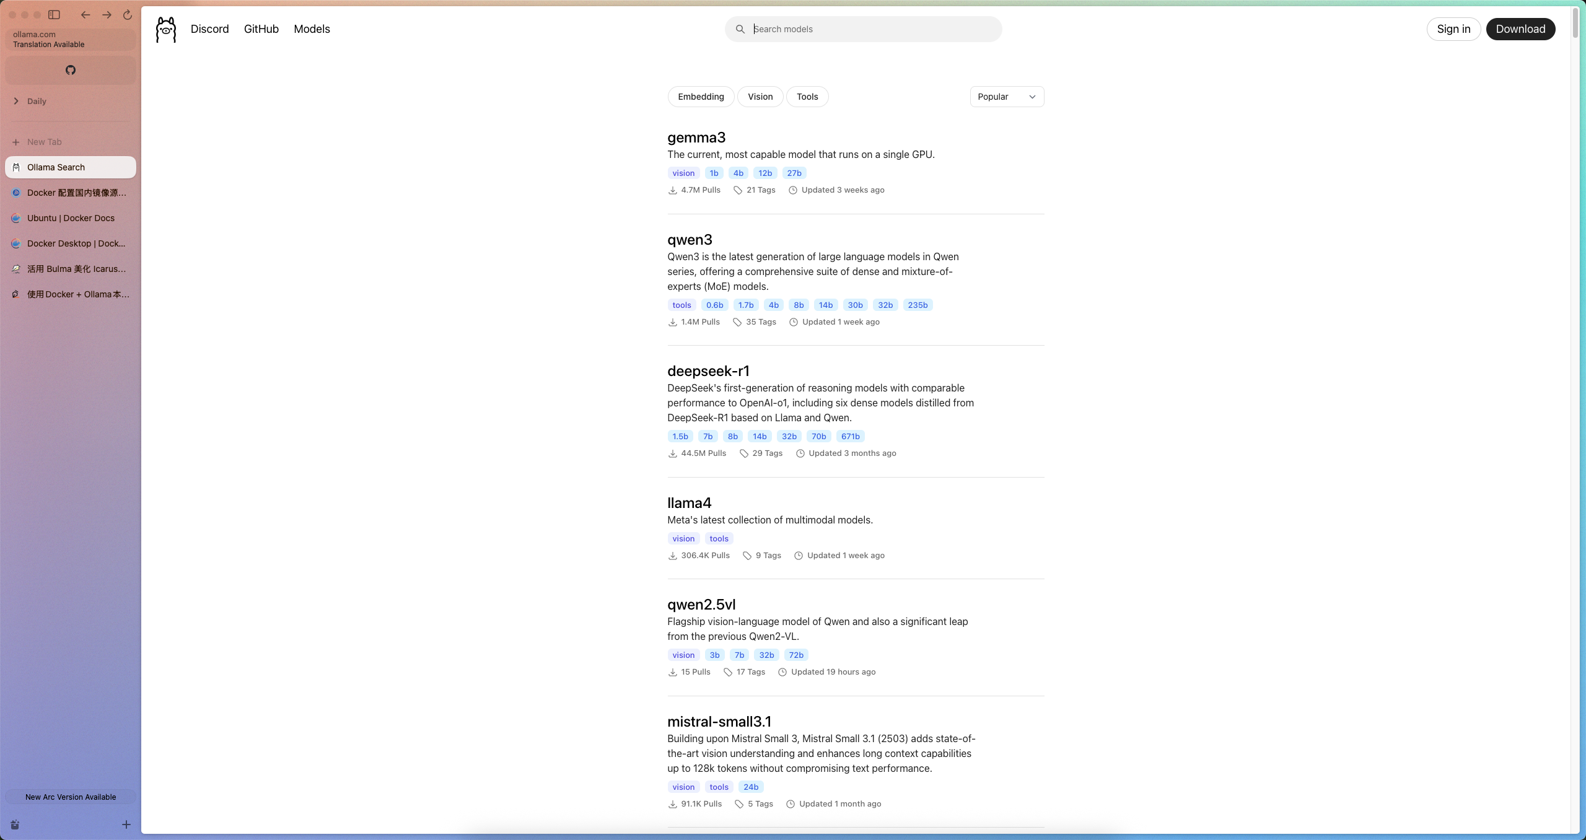Click the 671b tag under deepseek-r1

click(850, 437)
